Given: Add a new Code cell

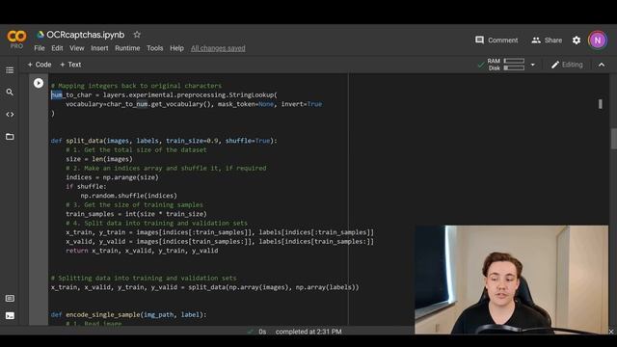Looking at the screenshot, I should click(40, 65).
